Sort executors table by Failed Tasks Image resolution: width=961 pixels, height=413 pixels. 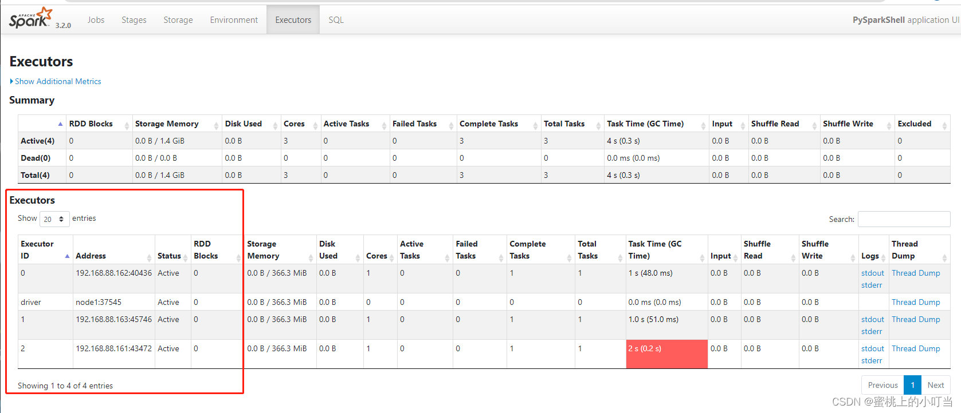(480, 250)
